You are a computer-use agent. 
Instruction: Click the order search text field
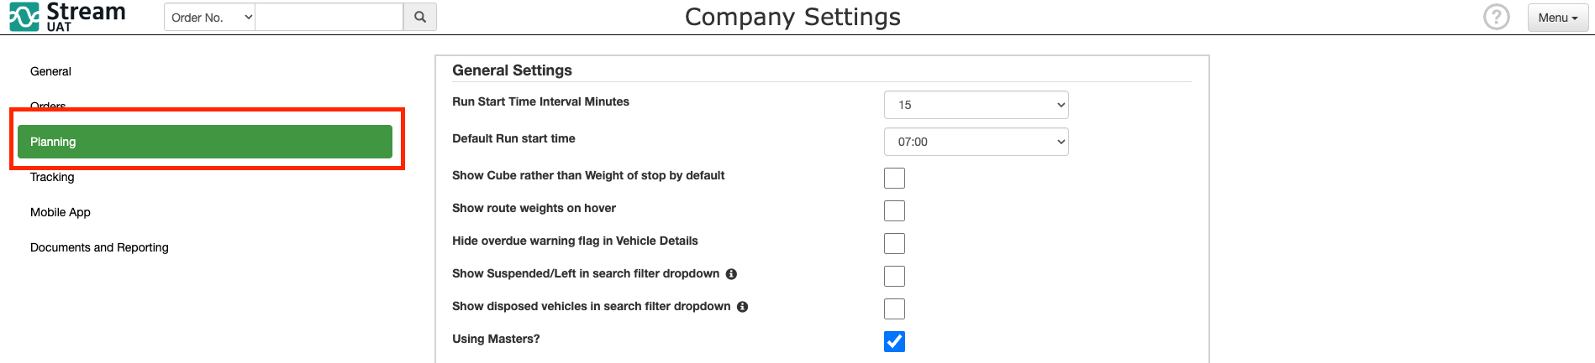tap(329, 17)
